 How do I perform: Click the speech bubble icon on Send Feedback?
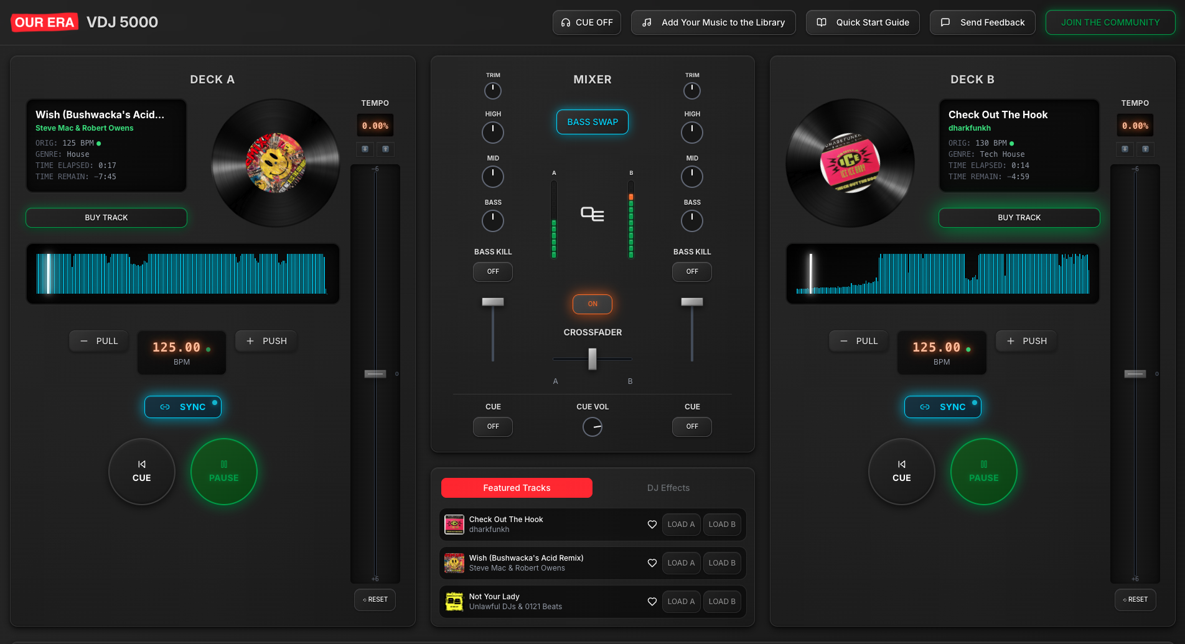point(945,22)
